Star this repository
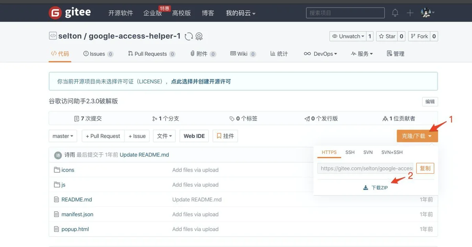The image size is (472, 247). point(387,36)
